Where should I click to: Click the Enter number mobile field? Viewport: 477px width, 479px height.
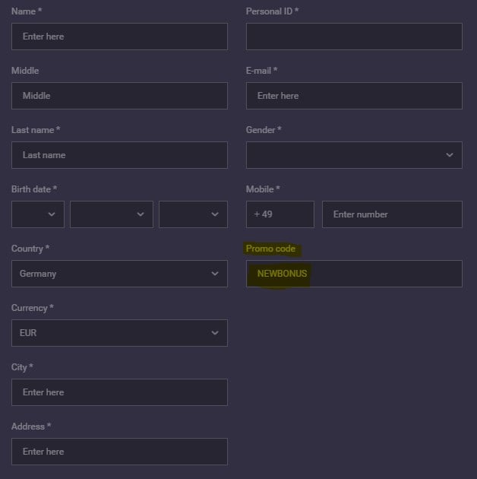(392, 214)
